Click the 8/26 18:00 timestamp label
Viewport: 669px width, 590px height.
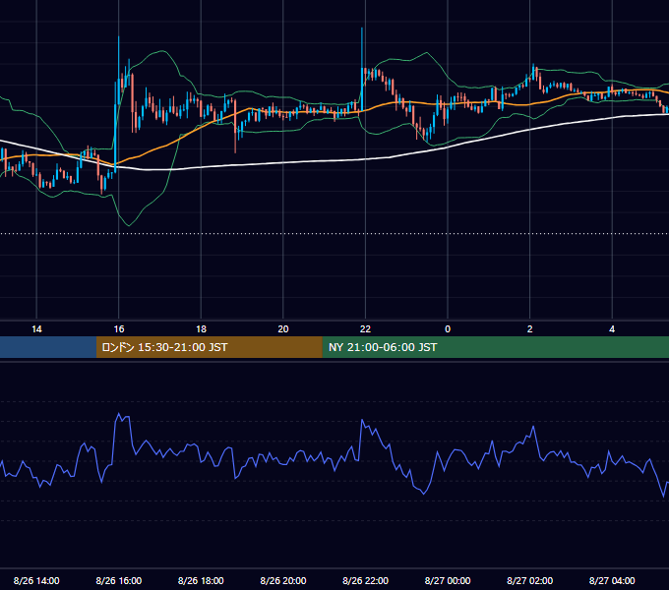(x=201, y=580)
